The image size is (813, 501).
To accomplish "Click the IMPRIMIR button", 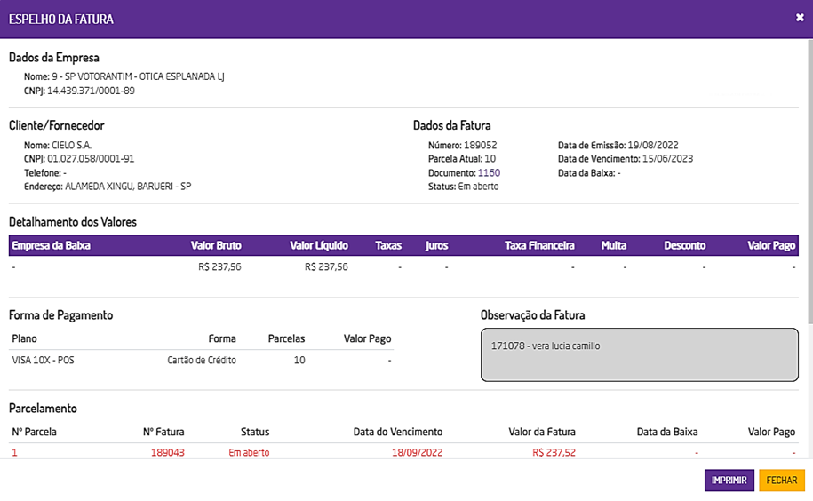I will click(729, 481).
